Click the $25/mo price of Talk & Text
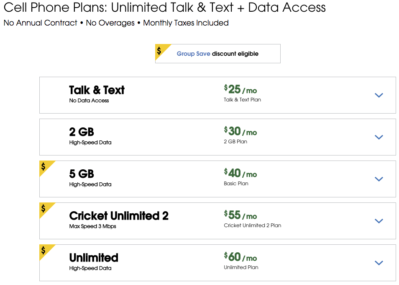Viewport: 399px width, 285px height. (236, 89)
